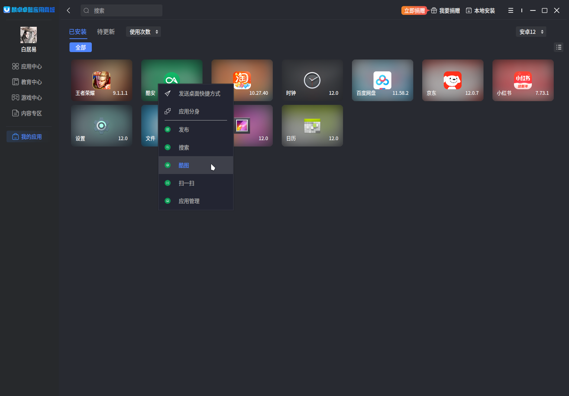Click version text 12.0.7

pyautogui.click(x=472, y=93)
